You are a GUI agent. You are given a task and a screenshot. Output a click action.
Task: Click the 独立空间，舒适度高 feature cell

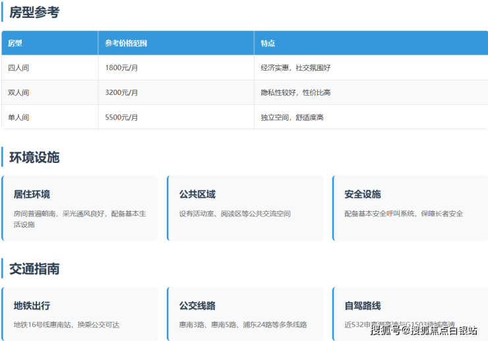292,117
